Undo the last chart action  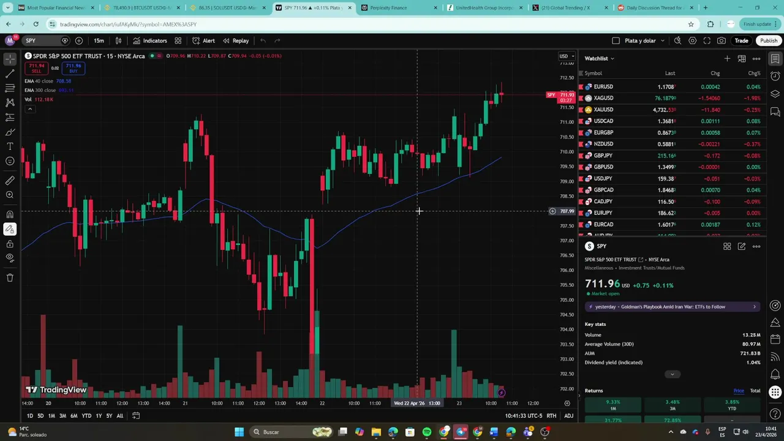point(263,40)
